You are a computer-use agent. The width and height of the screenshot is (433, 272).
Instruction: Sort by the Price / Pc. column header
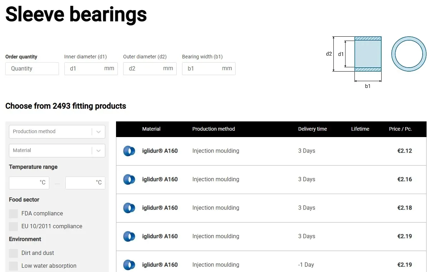coord(400,129)
